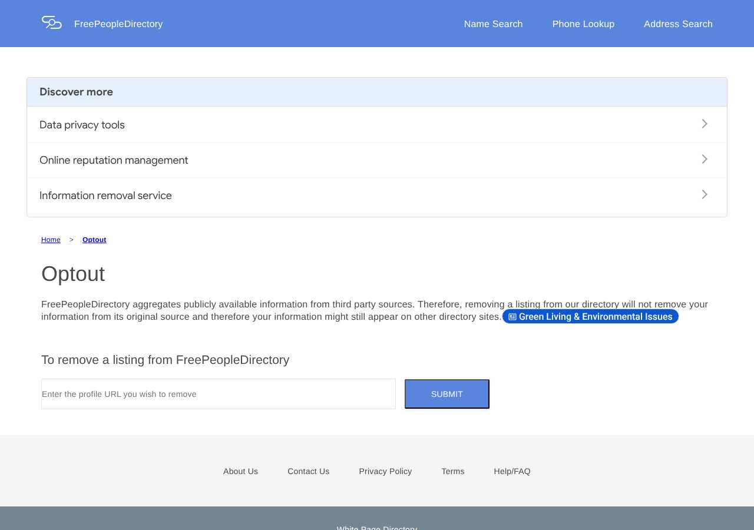Viewport: 754px width, 530px height.
Task: Click the SUBMIT button
Action: [x=447, y=394]
